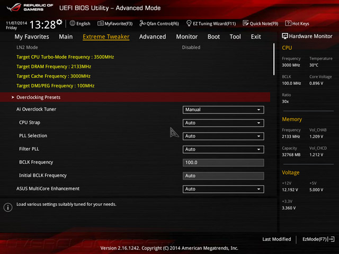339x254 pixels.
Task: Click the Initial BCLK Frequency label
Action: (43, 175)
